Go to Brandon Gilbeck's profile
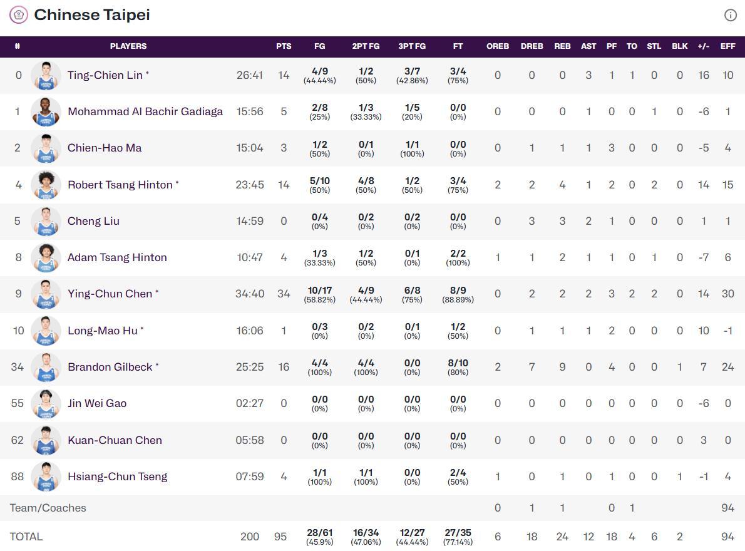 pyautogui.click(x=110, y=367)
